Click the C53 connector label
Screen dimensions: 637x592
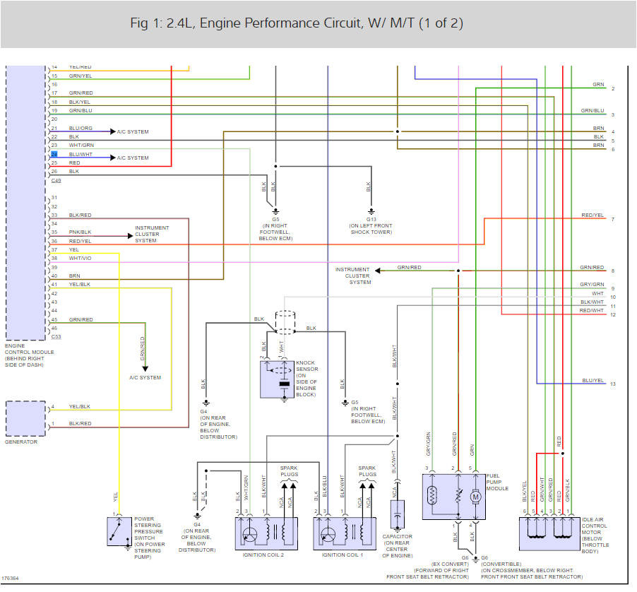(x=56, y=337)
